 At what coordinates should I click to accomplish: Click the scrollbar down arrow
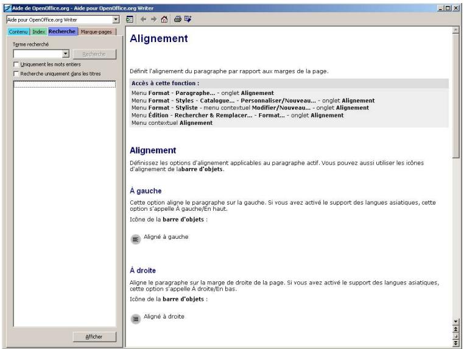[x=455, y=322]
